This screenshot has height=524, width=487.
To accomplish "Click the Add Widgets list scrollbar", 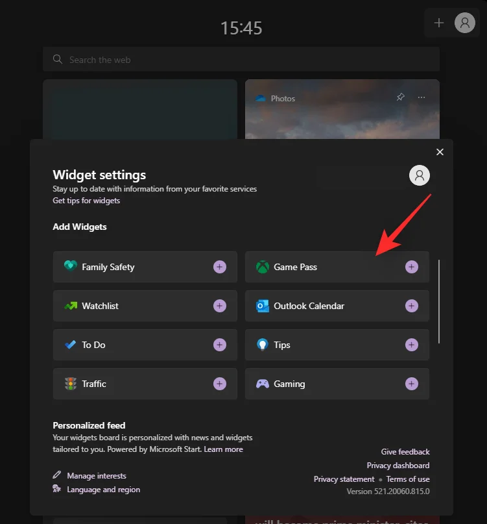I will point(439,301).
